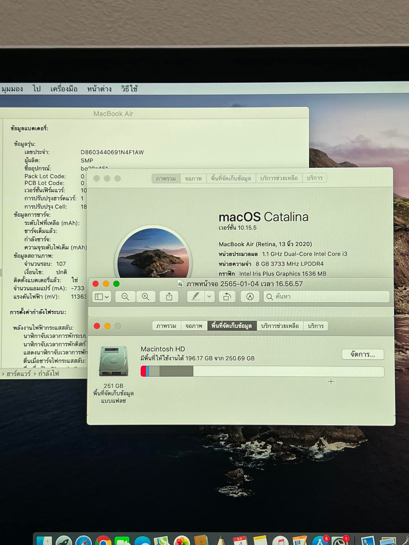Open the Share icon in Preview toolbar
The image size is (409, 545).
coord(169,296)
